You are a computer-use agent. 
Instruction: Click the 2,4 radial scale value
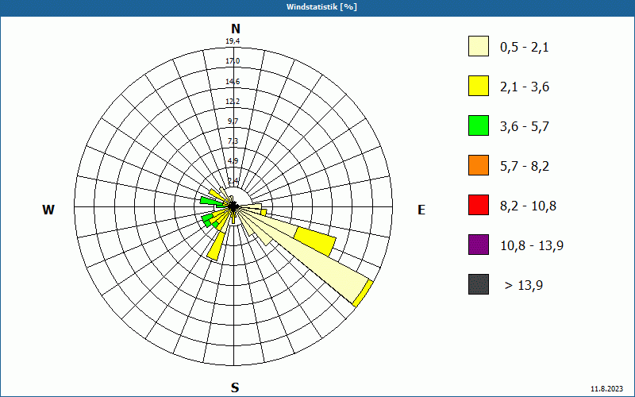click(233, 181)
